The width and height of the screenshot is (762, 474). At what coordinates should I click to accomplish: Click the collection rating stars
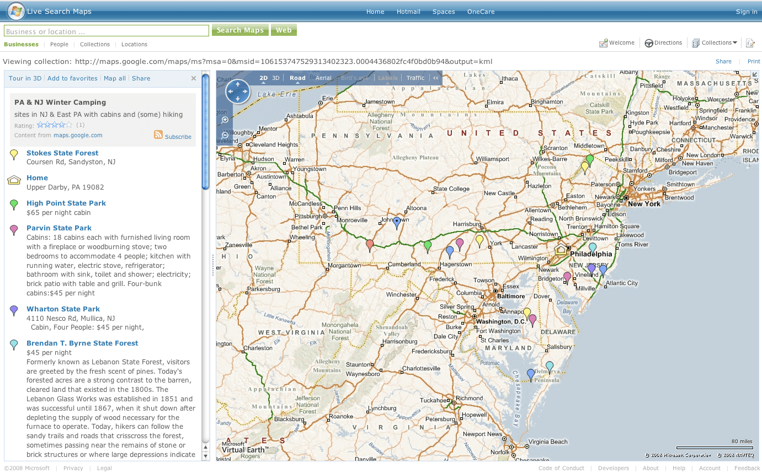[x=55, y=125]
